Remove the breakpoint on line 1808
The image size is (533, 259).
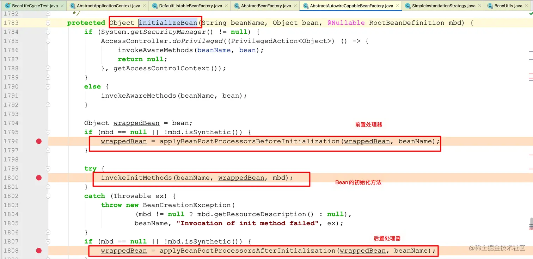(x=39, y=251)
